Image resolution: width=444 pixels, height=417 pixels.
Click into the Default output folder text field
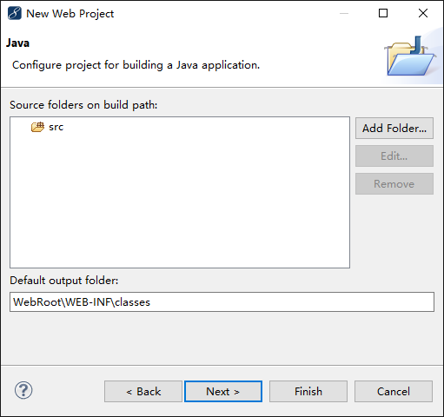[x=222, y=302]
